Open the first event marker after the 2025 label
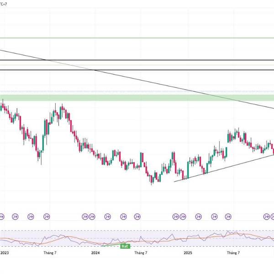The height and width of the screenshot is (274, 274). pyautogui.click(x=198, y=216)
